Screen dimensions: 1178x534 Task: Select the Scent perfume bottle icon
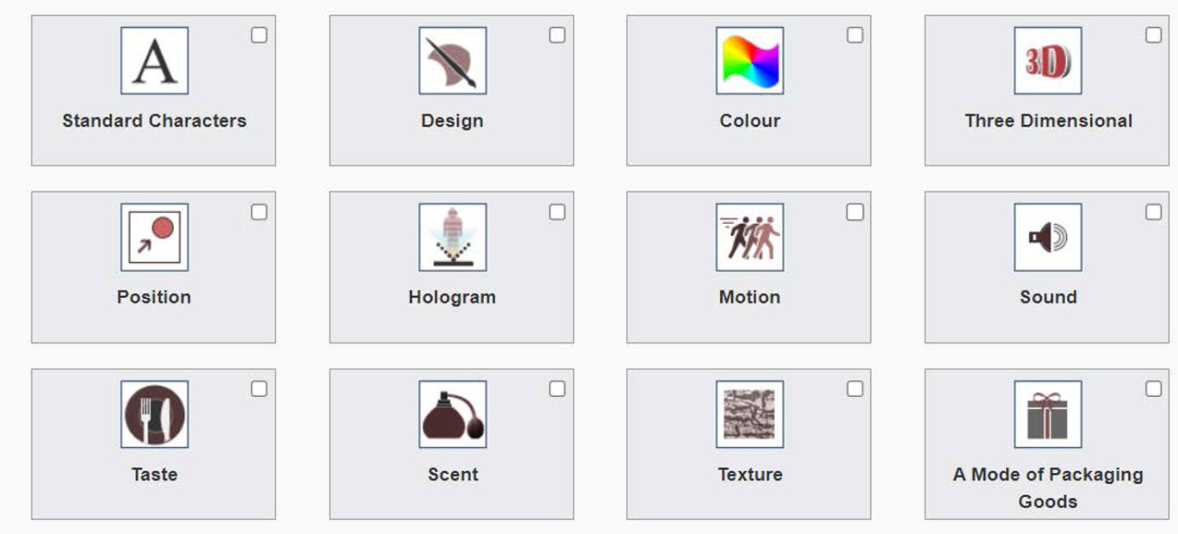(453, 414)
